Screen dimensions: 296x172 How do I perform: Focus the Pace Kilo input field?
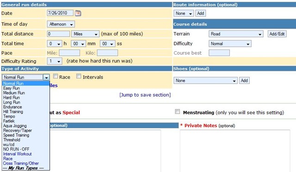[107, 53]
